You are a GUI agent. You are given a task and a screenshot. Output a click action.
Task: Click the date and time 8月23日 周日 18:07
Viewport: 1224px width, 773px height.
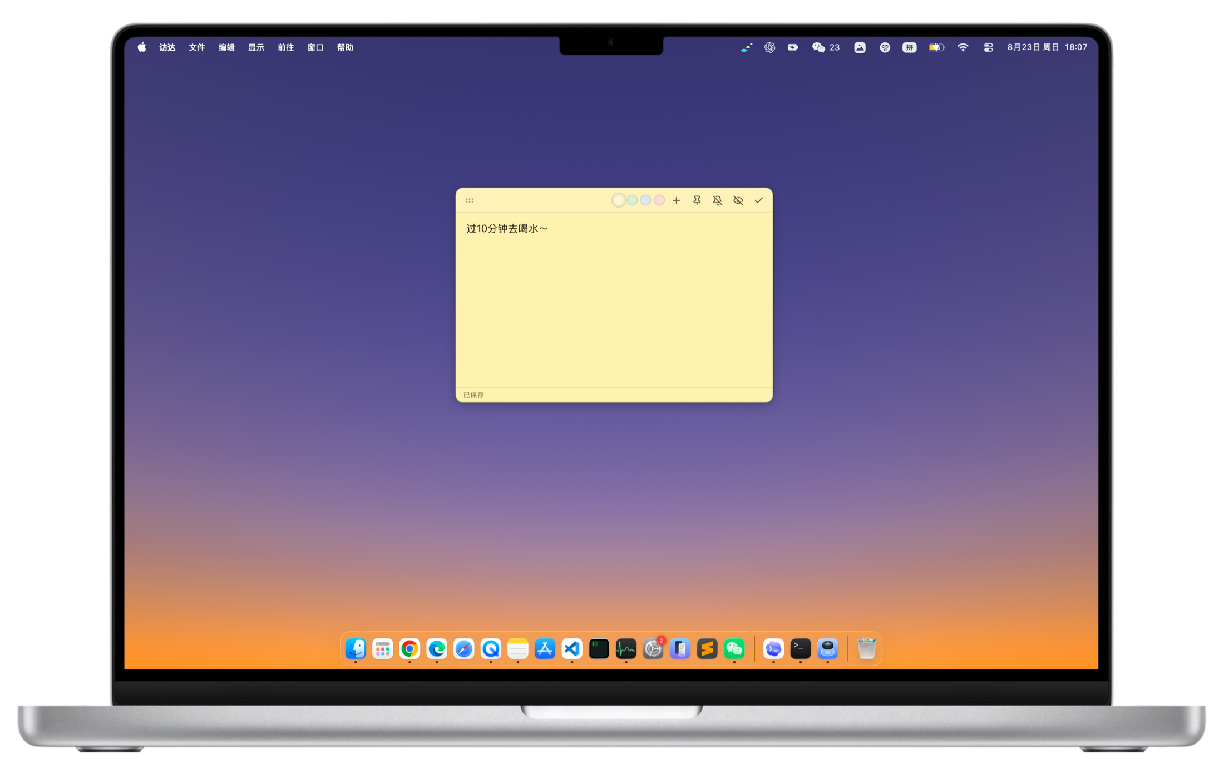coord(1047,47)
